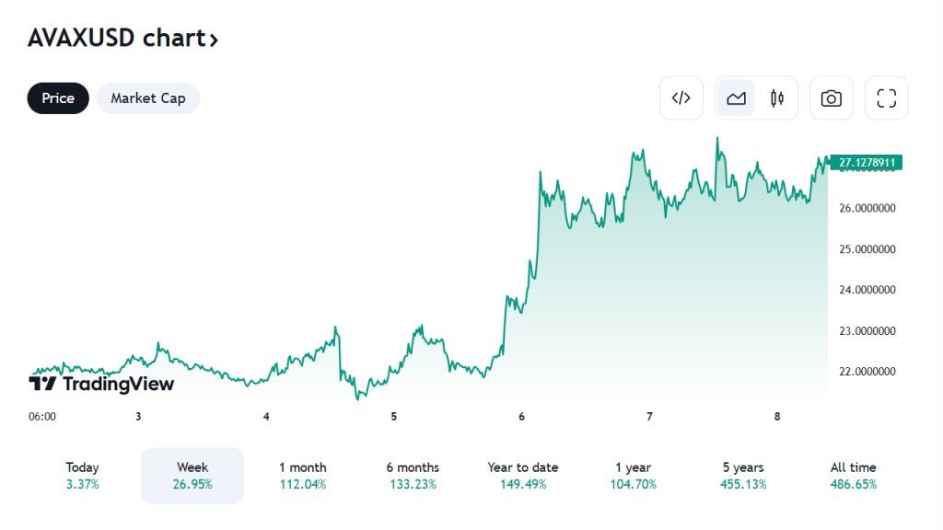Open the embed code icon
The width and height of the screenshot is (943, 530).
681,98
